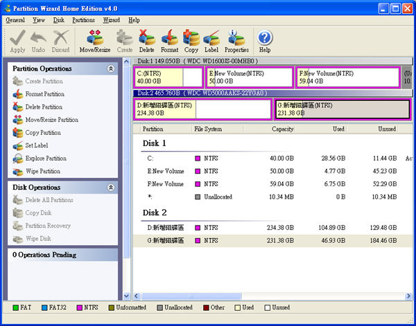Click the horizontal scrollbar thumb
The width and height of the screenshot is (416, 326).
coord(191,296)
